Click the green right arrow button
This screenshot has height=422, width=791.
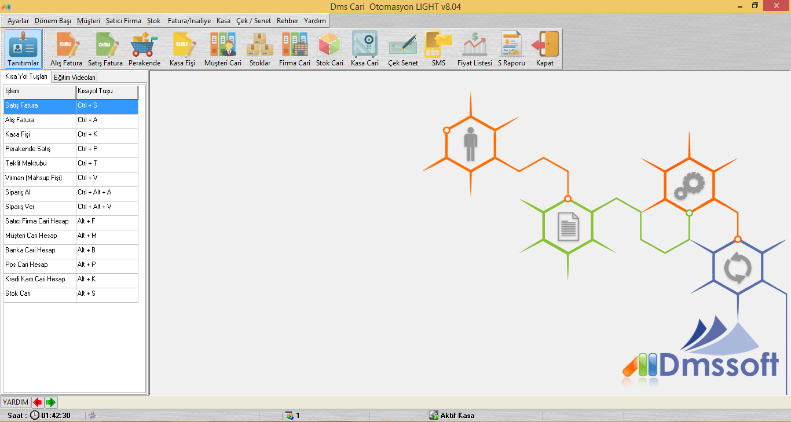[x=51, y=402]
